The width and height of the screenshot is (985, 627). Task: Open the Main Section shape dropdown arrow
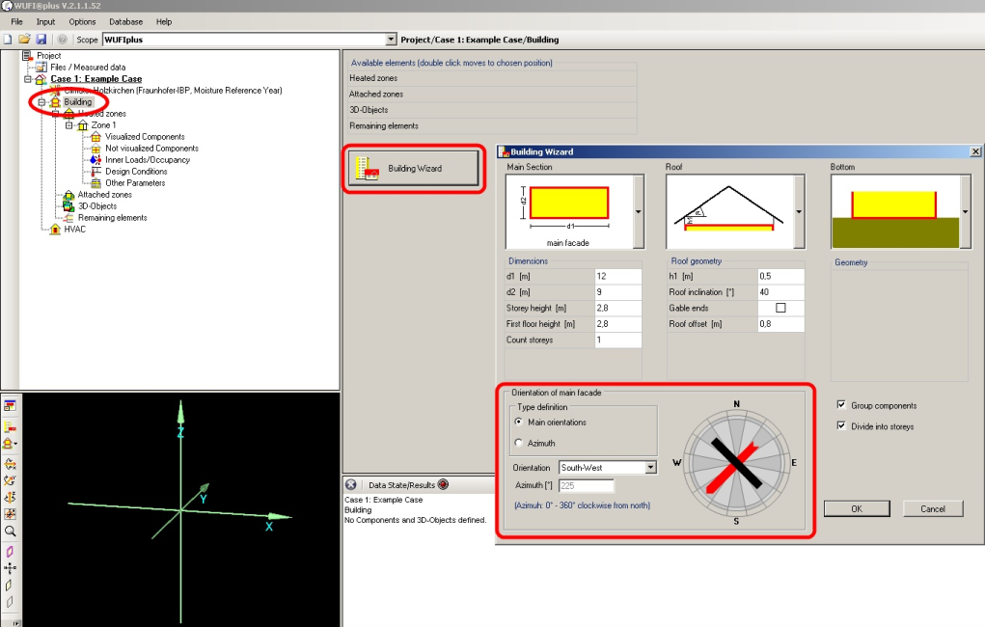(639, 211)
